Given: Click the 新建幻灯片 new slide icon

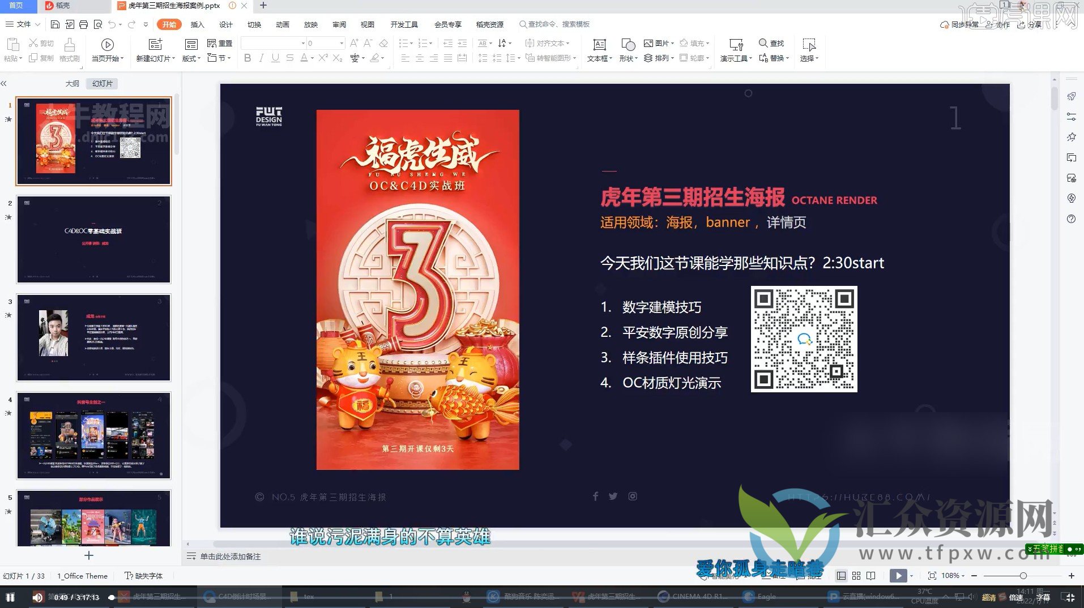Looking at the screenshot, I should point(155,50).
